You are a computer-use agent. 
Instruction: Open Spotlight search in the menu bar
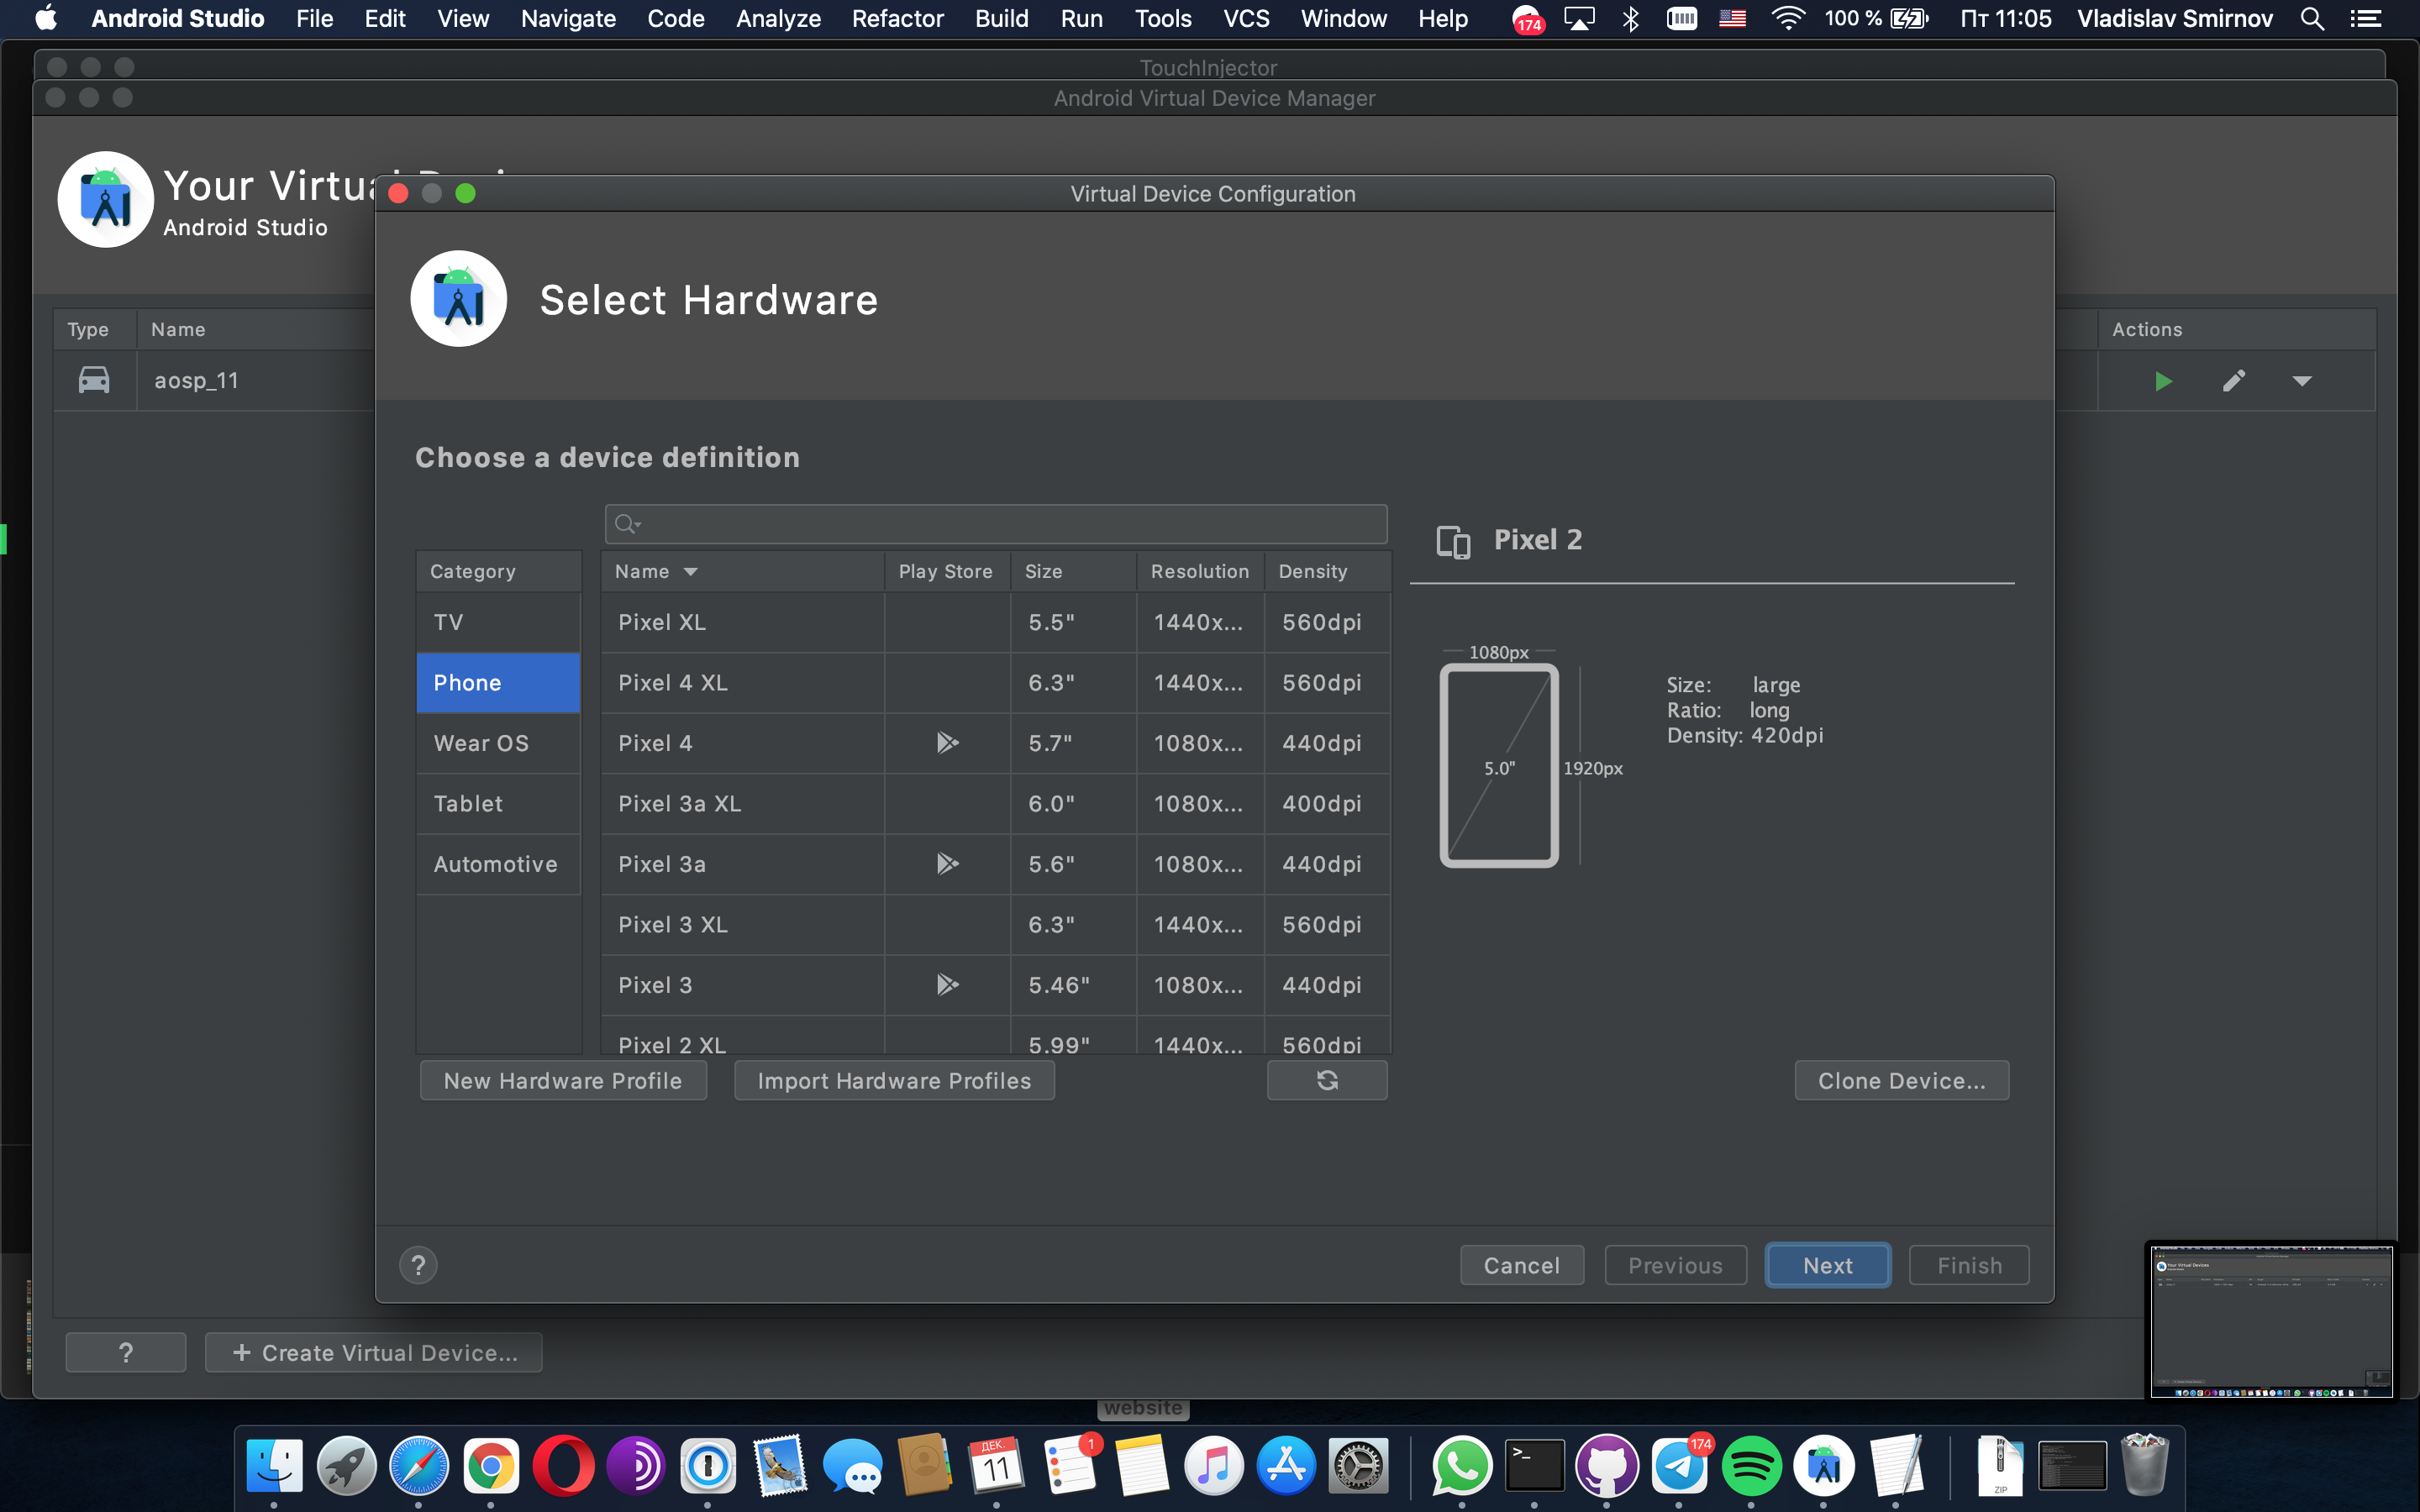tap(2312, 18)
